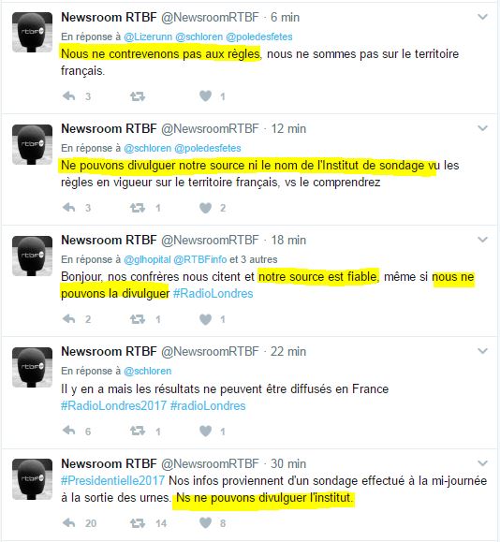Like the 12 min tweet

pyautogui.click(x=205, y=208)
